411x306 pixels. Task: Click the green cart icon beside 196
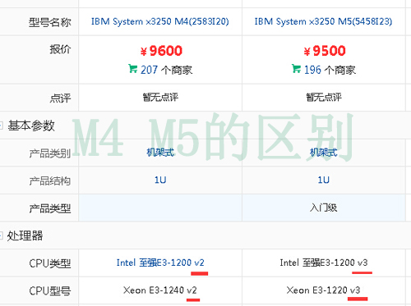(296, 69)
